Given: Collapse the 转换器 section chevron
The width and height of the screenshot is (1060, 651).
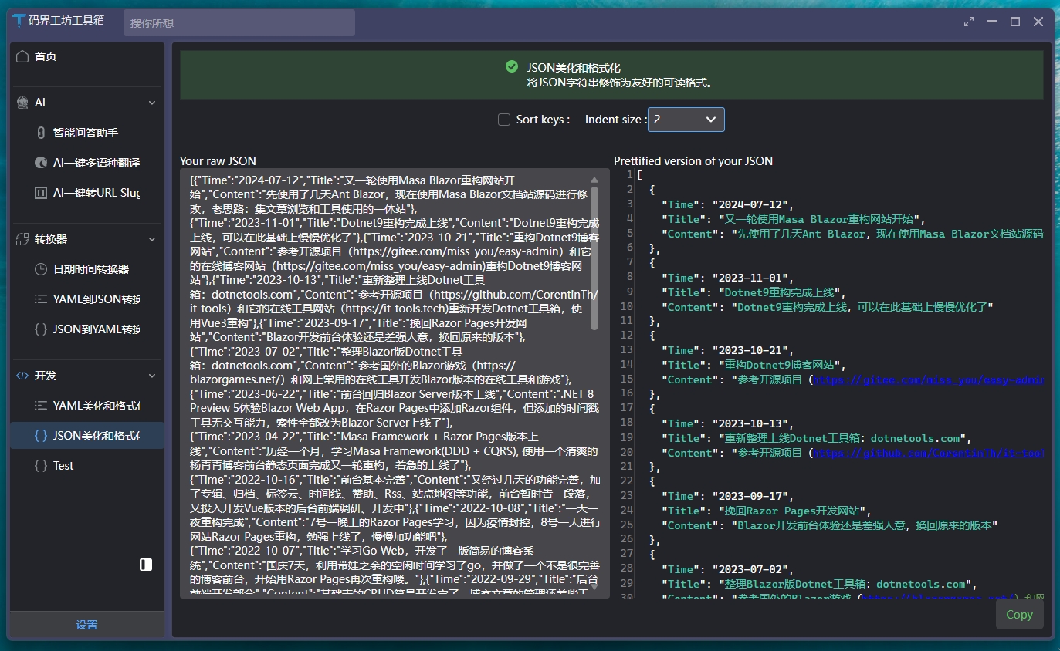Looking at the screenshot, I should [151, 239].
